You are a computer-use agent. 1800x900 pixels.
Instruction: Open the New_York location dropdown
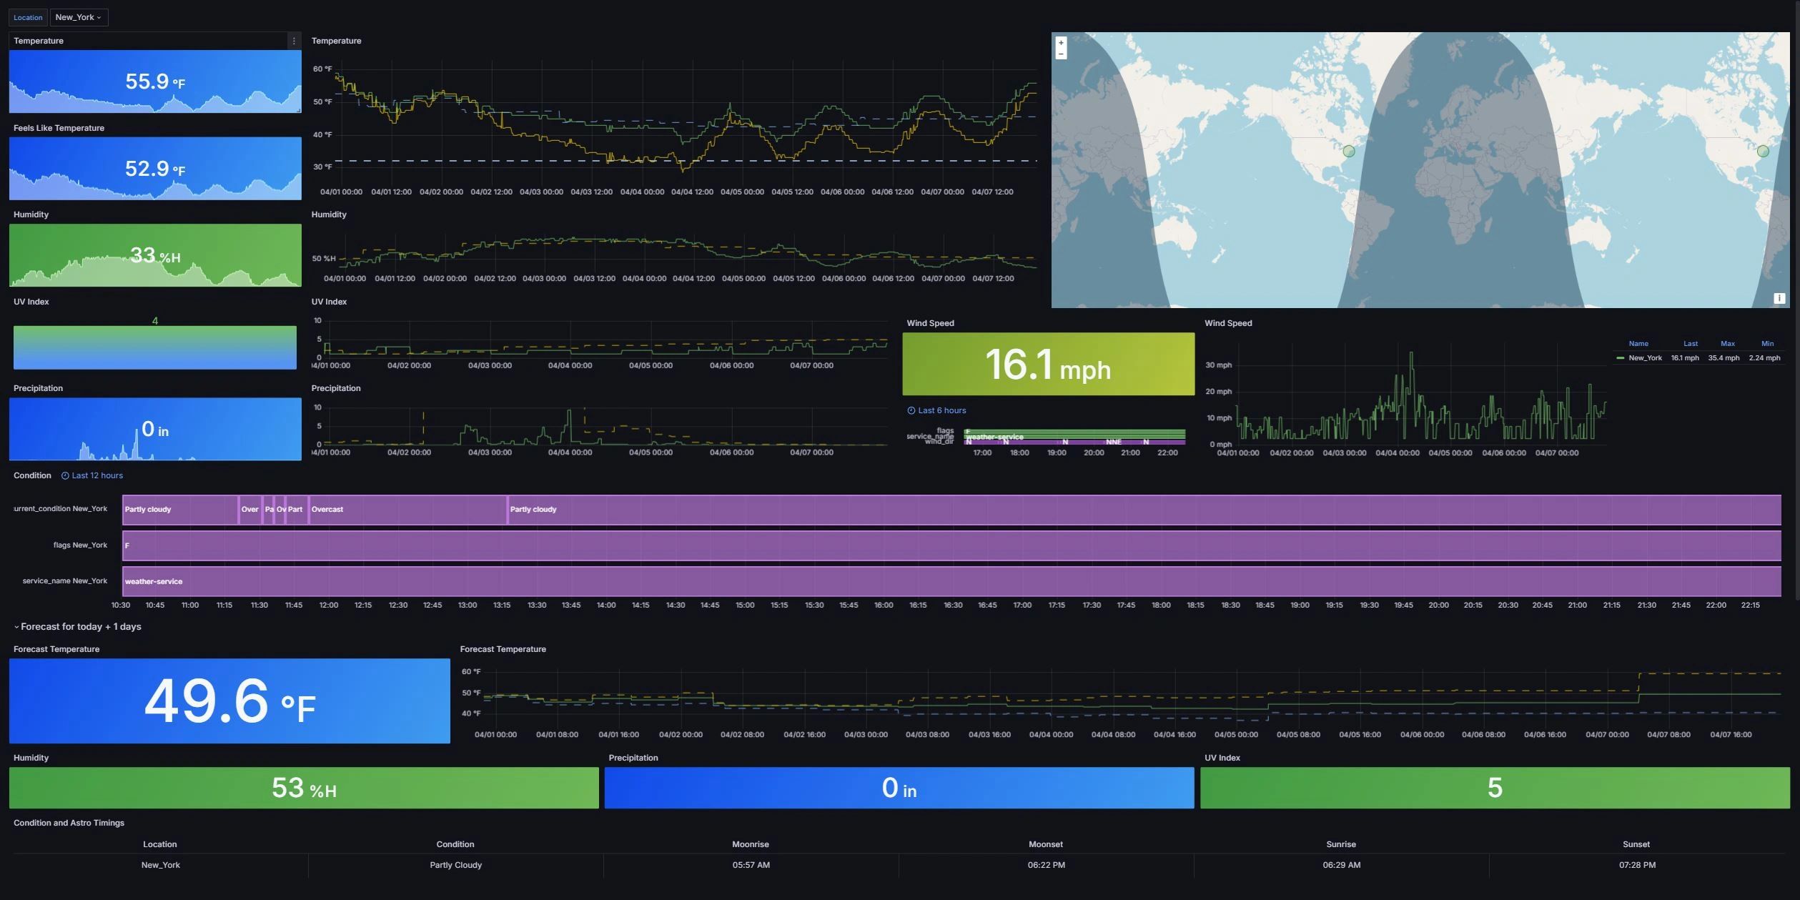click(x=79, y=17)
